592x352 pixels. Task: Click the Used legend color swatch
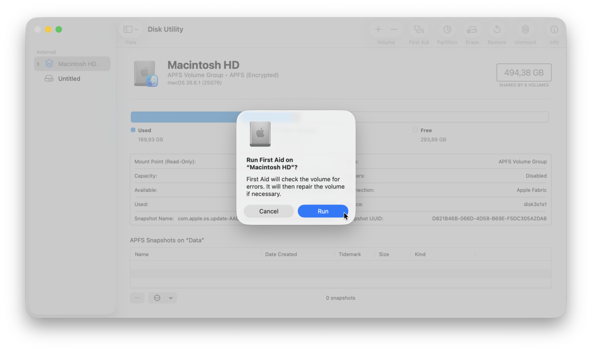[133, 130]
